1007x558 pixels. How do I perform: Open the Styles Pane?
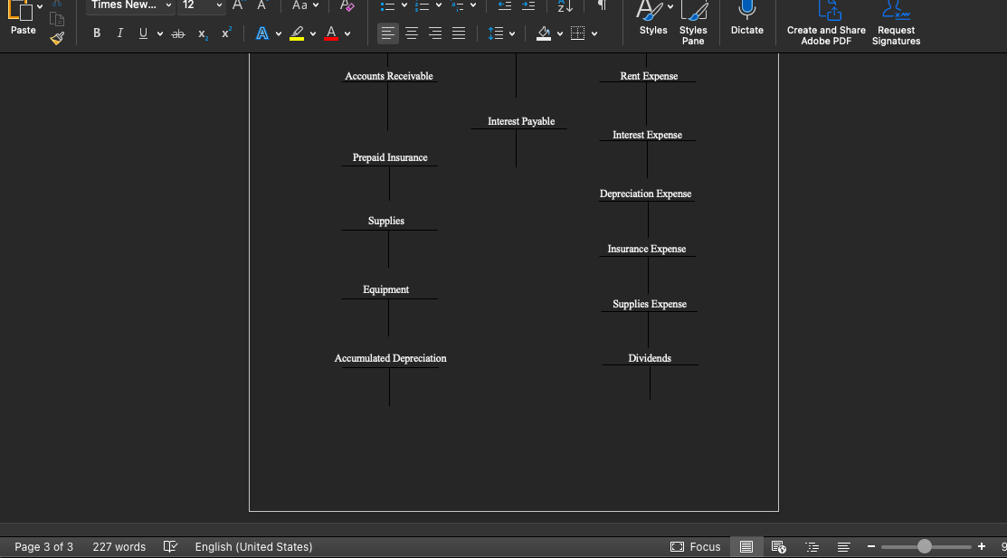pos(693,23)
